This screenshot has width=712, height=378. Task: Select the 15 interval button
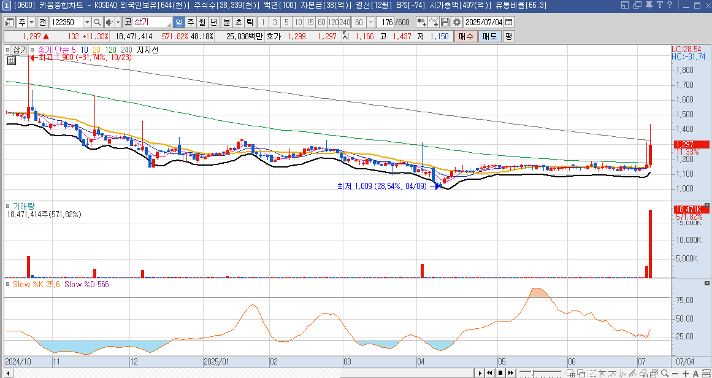[310, 22]
